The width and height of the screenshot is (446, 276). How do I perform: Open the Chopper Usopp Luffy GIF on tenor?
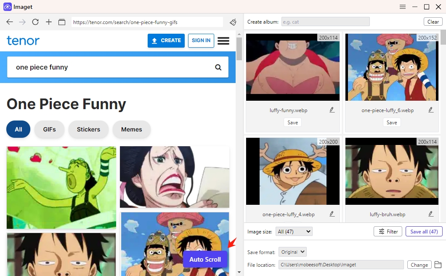pyautogui.click(x=175, y=244)
